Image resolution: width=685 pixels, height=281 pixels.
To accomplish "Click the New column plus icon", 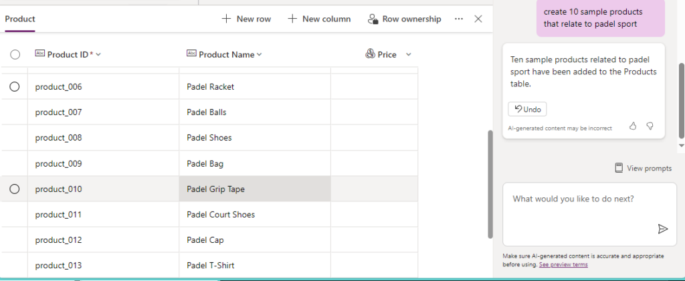I will 292,19.
